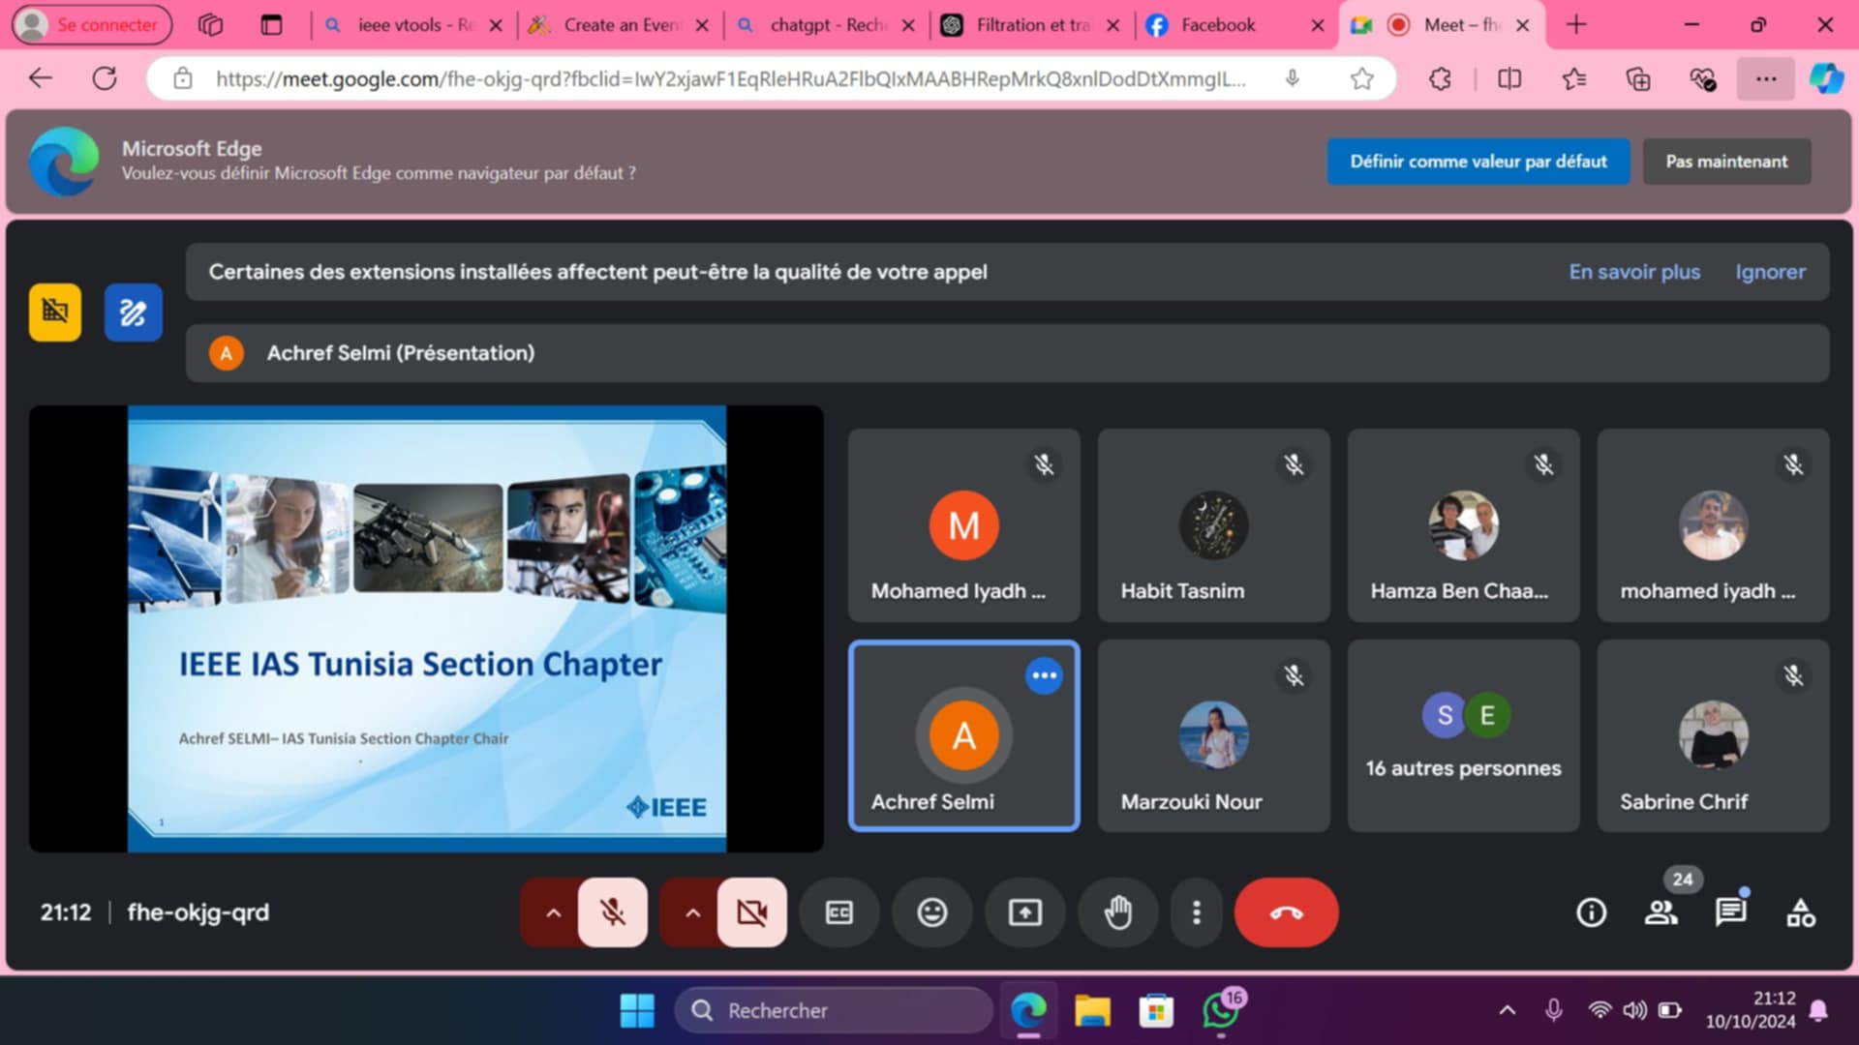Show hidden system tray icons
This screenshot has height=1045, width=1859.
point(1508,1011)
